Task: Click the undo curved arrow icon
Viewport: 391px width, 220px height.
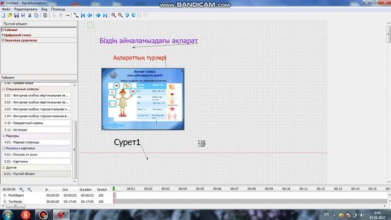Action: tap(127, 15)
